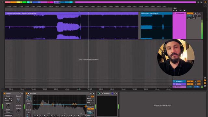This screenshot has height=117, width=208.
Task: Click the Utility Balance knob
Action: (18, 111)
